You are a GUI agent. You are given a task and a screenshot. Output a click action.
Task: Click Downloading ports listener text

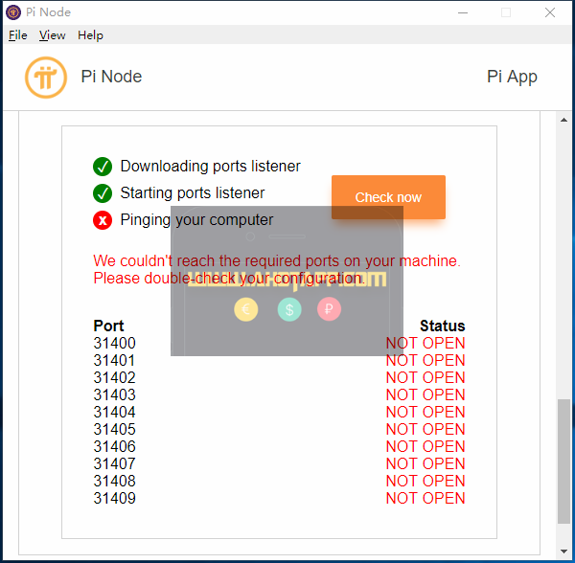point(210,167)
